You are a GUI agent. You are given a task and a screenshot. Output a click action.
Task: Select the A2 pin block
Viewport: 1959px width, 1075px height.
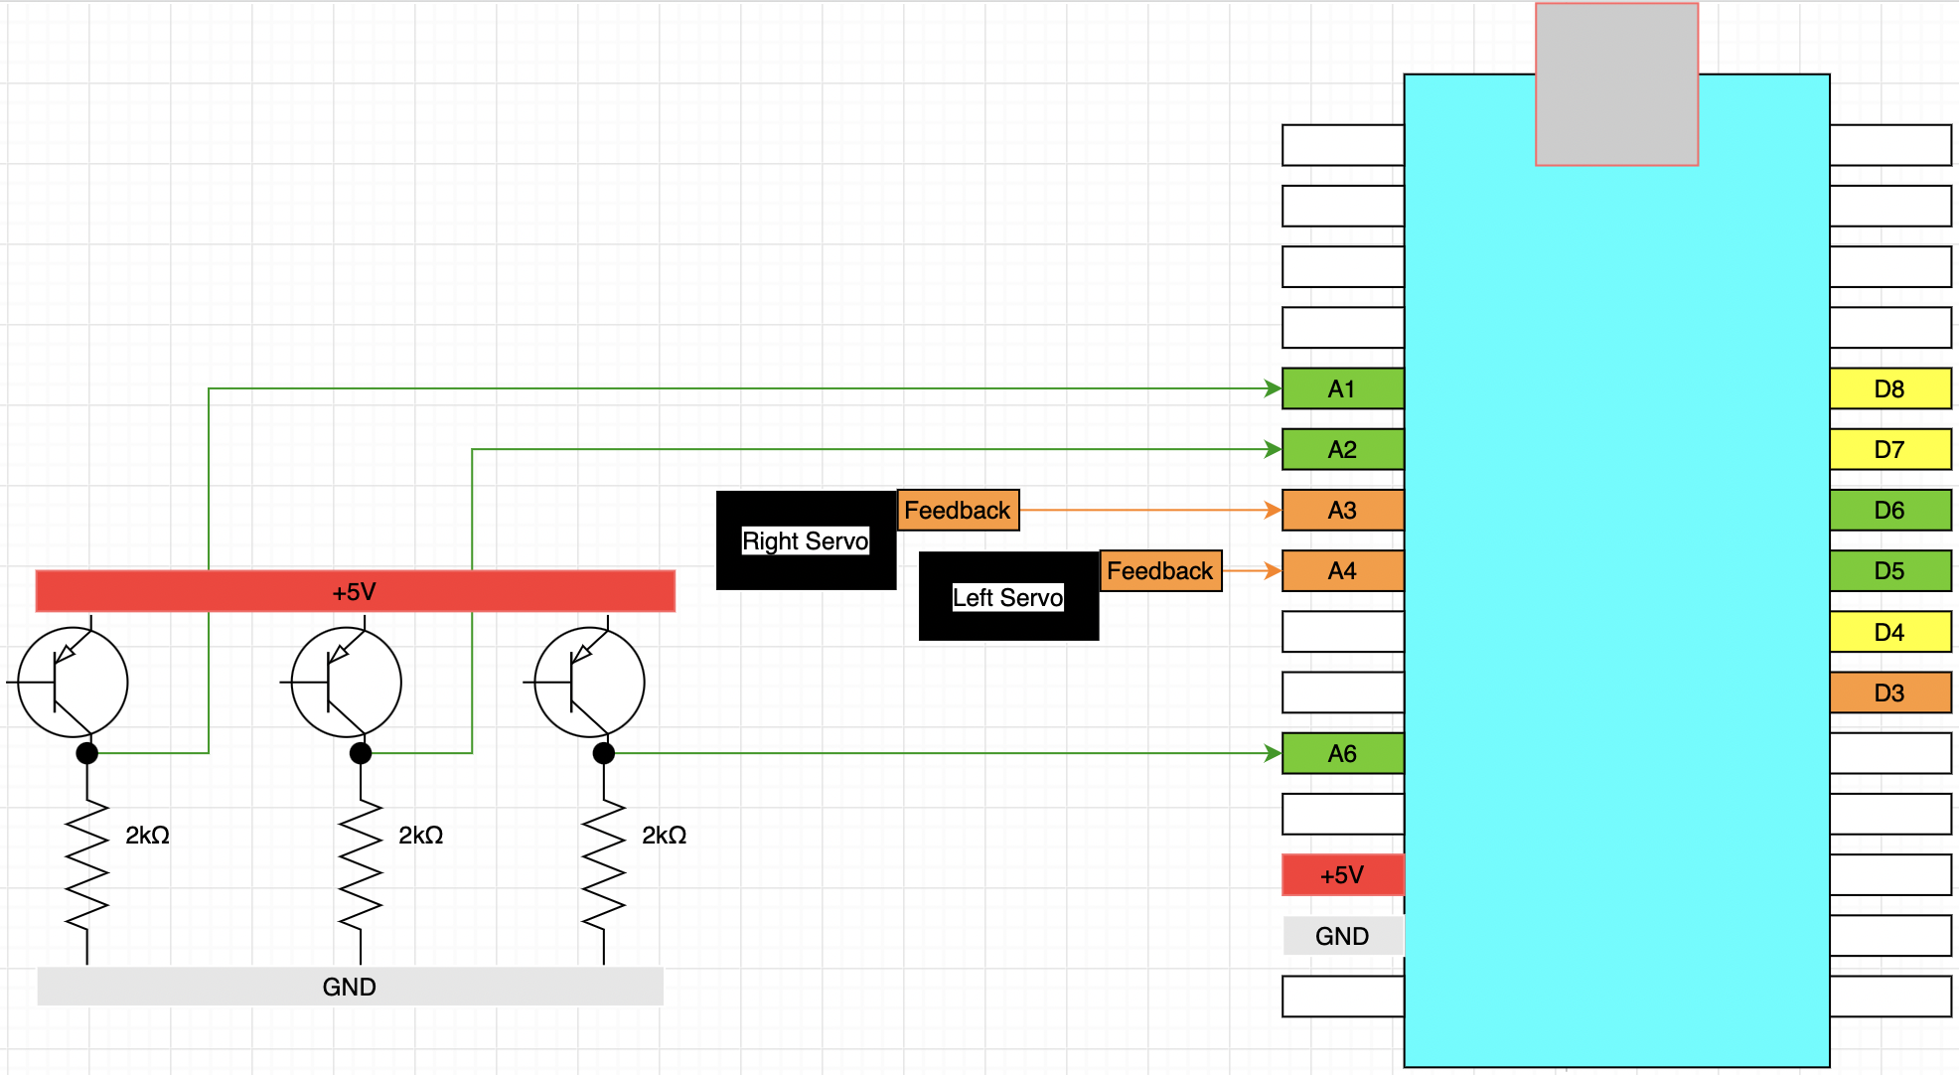pyautogui.click(x=1343, y=449)
